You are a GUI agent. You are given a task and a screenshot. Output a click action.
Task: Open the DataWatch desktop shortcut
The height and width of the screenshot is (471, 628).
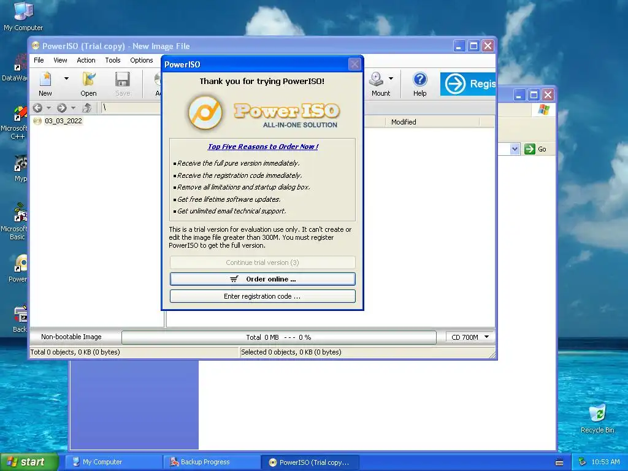15,67
